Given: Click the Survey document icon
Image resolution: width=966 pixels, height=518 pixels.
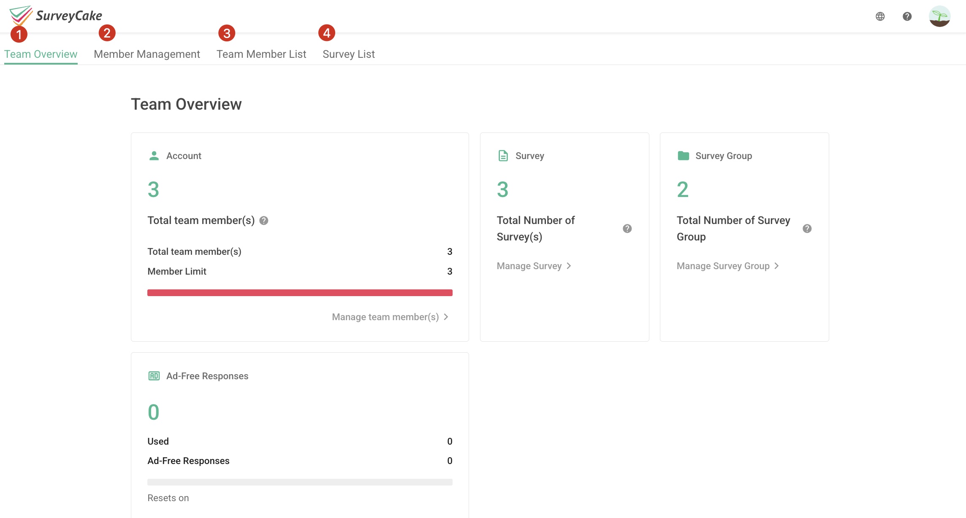Looking at the screenshot, I should [502, 155].
